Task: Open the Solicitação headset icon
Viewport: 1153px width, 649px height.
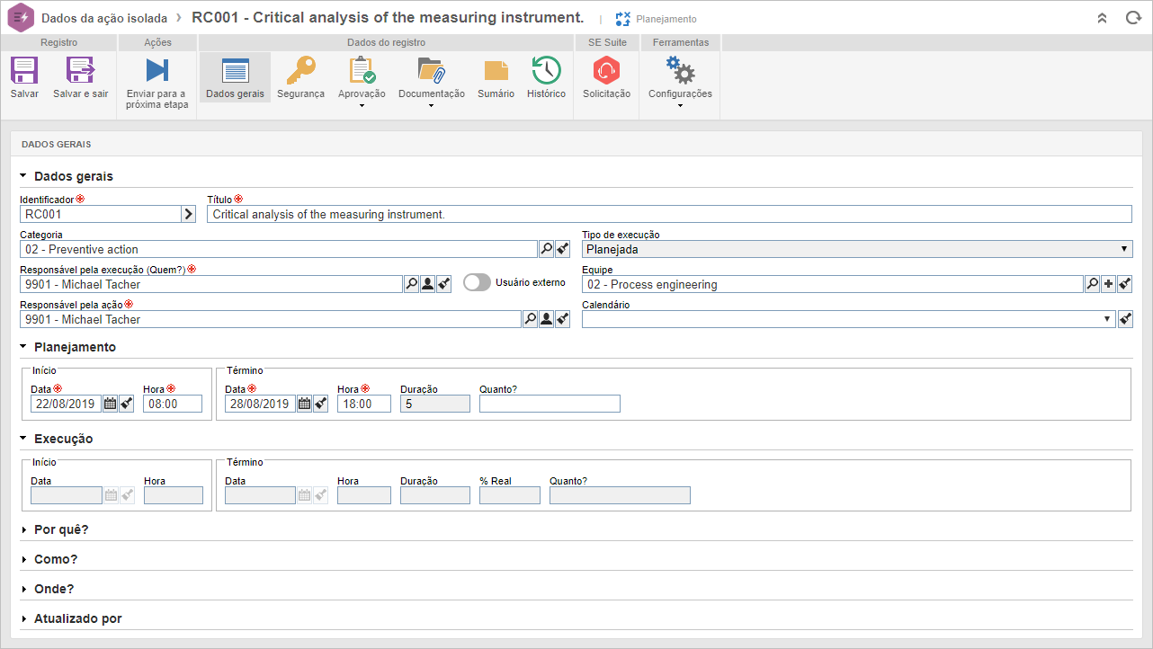Action: coord(607,70)
